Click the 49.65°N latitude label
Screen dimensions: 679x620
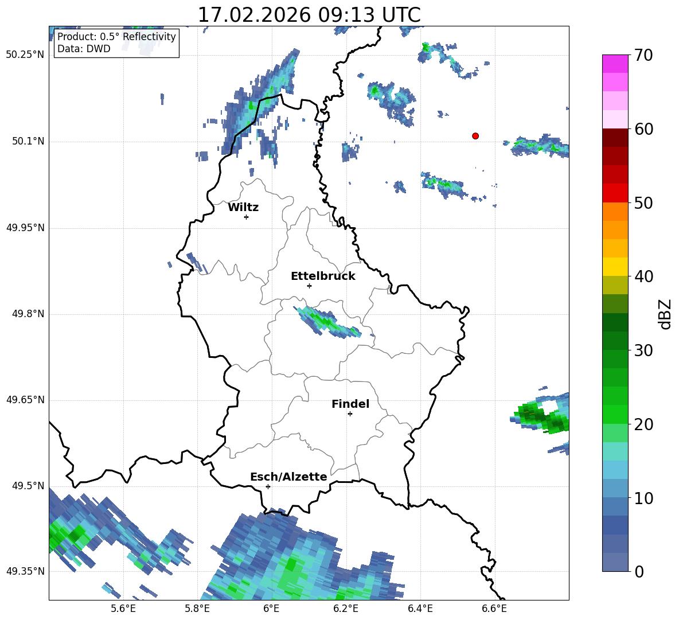coord(25,399)
